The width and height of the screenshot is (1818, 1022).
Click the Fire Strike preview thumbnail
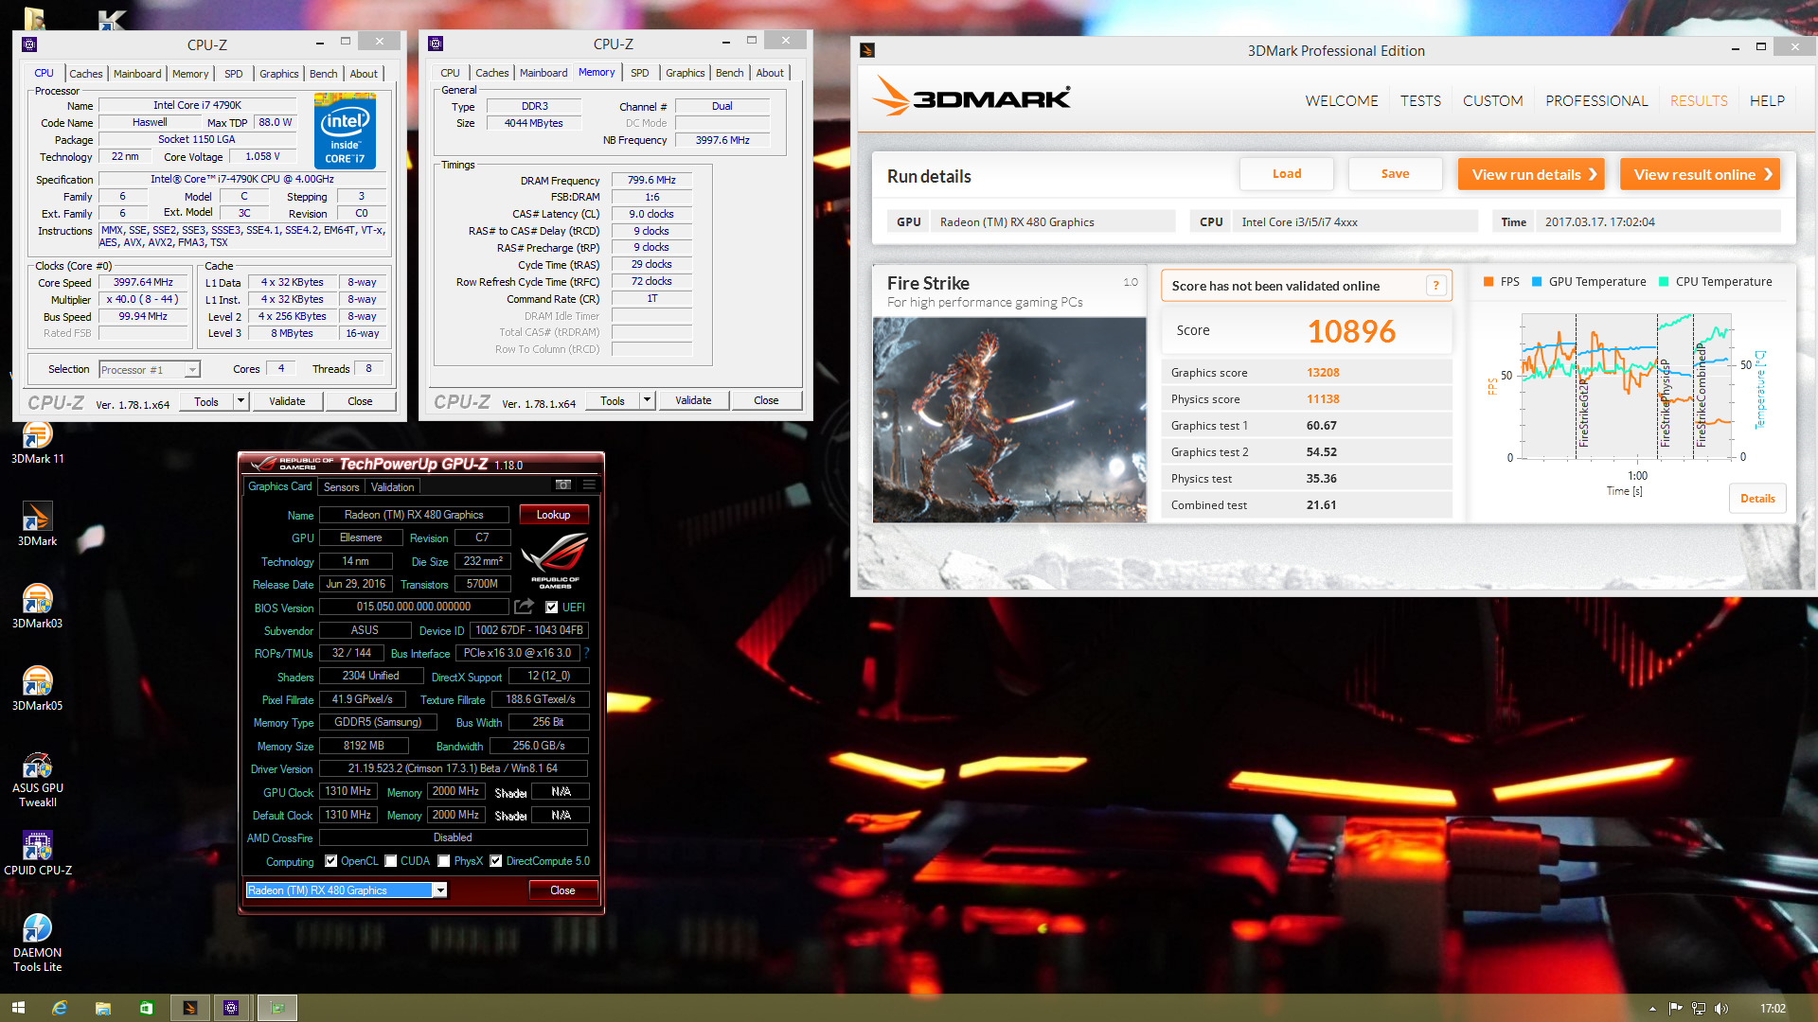pos(1008,419)
